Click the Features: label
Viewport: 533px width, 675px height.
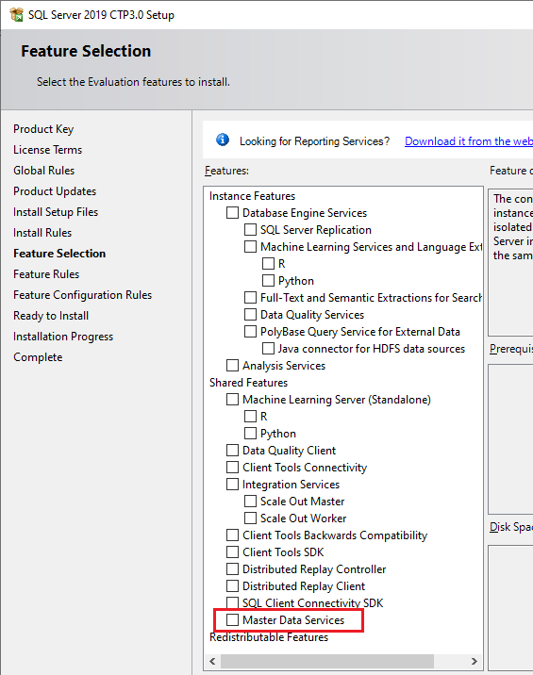coord(226,171)
